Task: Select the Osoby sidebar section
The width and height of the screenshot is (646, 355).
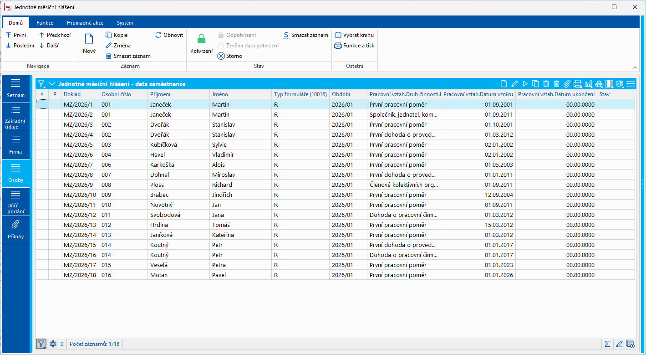Action: 15,173
